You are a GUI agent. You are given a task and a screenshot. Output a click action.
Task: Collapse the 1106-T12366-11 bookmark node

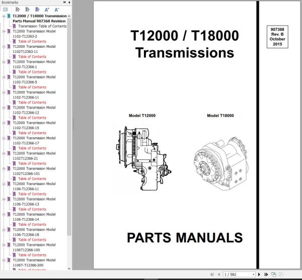point(4,184)
